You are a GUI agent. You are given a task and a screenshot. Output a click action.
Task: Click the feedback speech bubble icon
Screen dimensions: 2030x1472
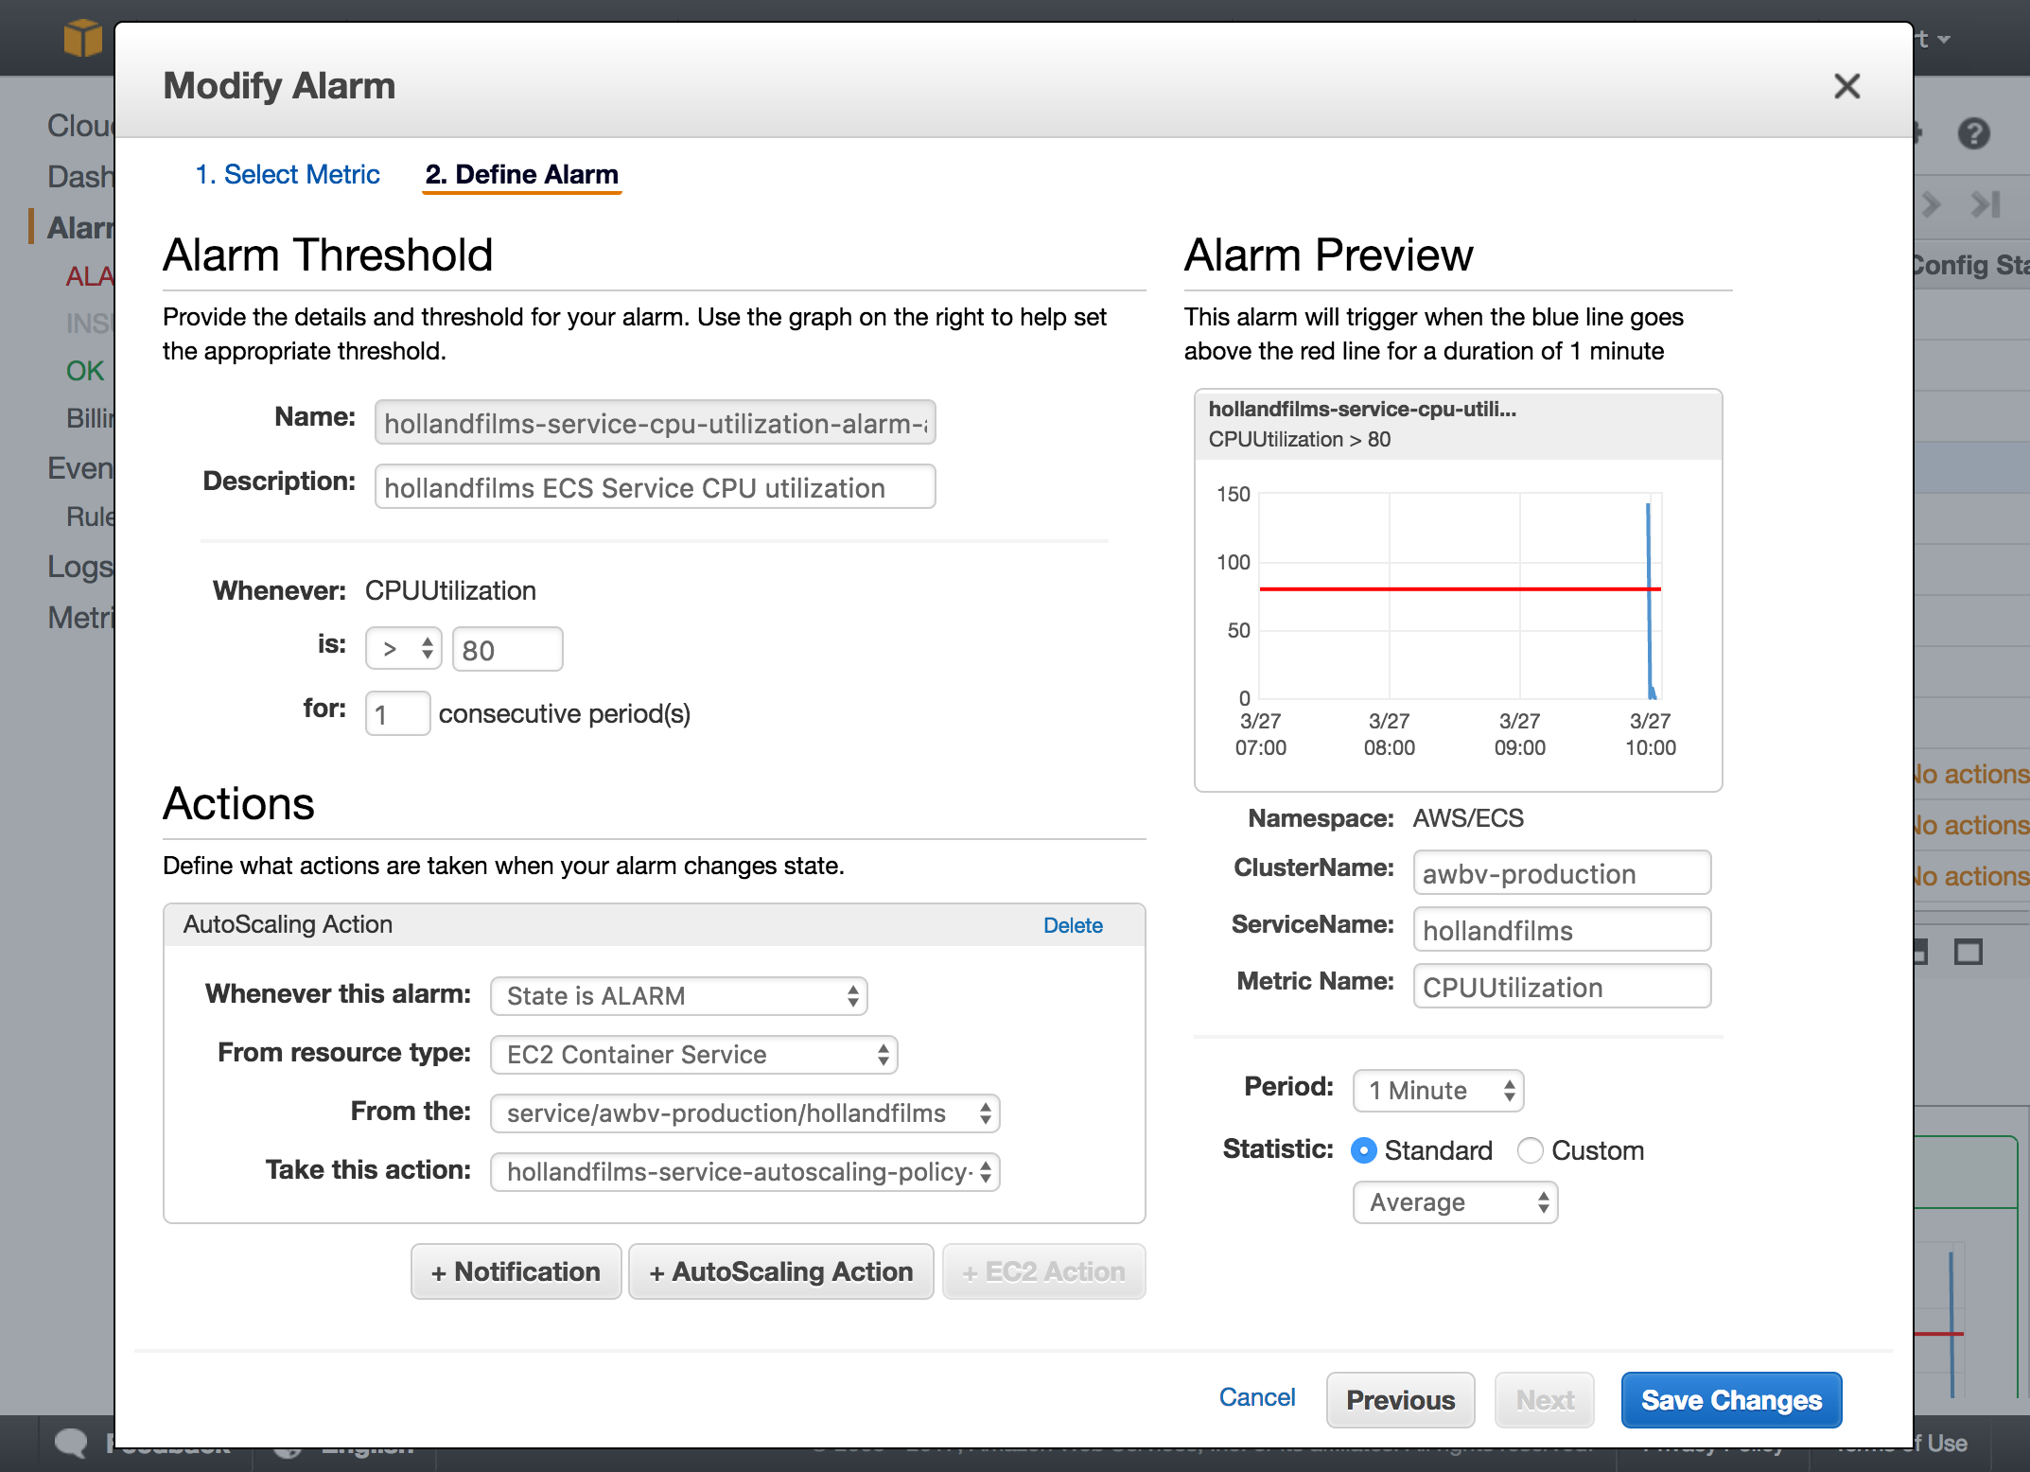tap(71, 1443)
